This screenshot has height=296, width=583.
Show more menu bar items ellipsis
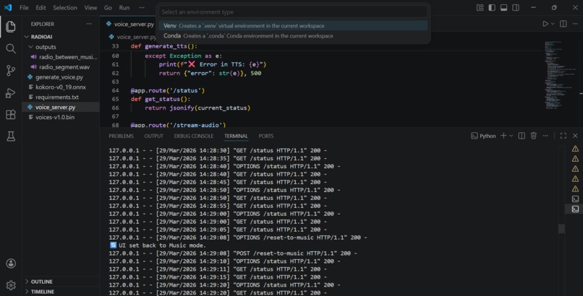click(x=142, y=7)
